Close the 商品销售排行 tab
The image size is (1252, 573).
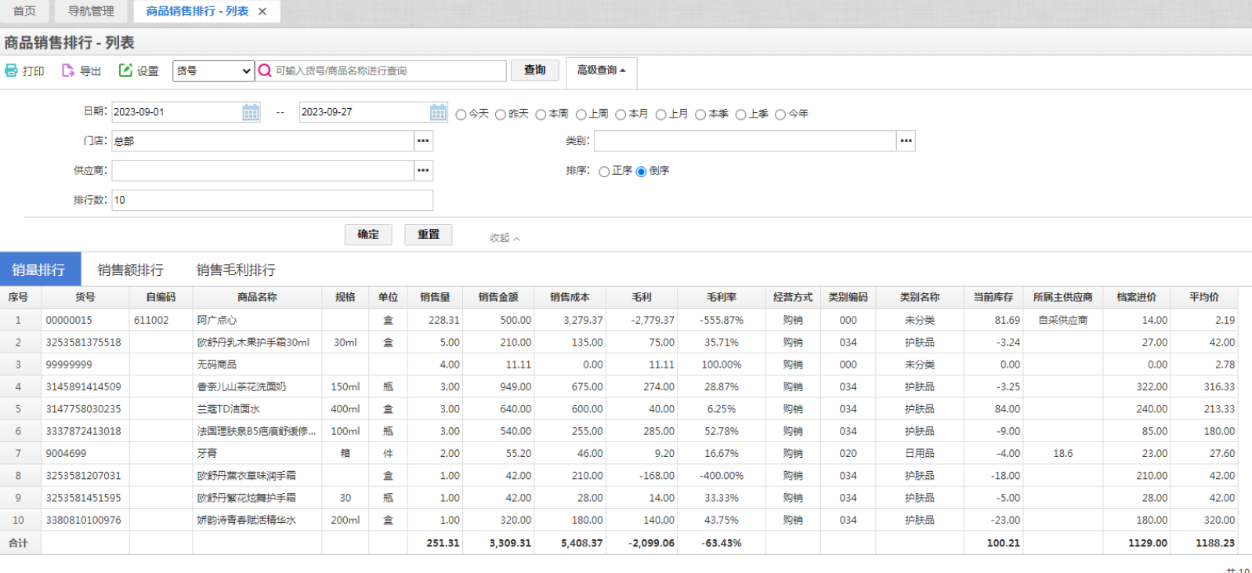tap(262, 11)
